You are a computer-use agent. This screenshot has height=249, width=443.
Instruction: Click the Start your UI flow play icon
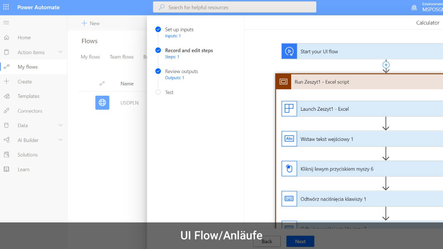click(289, 51)
